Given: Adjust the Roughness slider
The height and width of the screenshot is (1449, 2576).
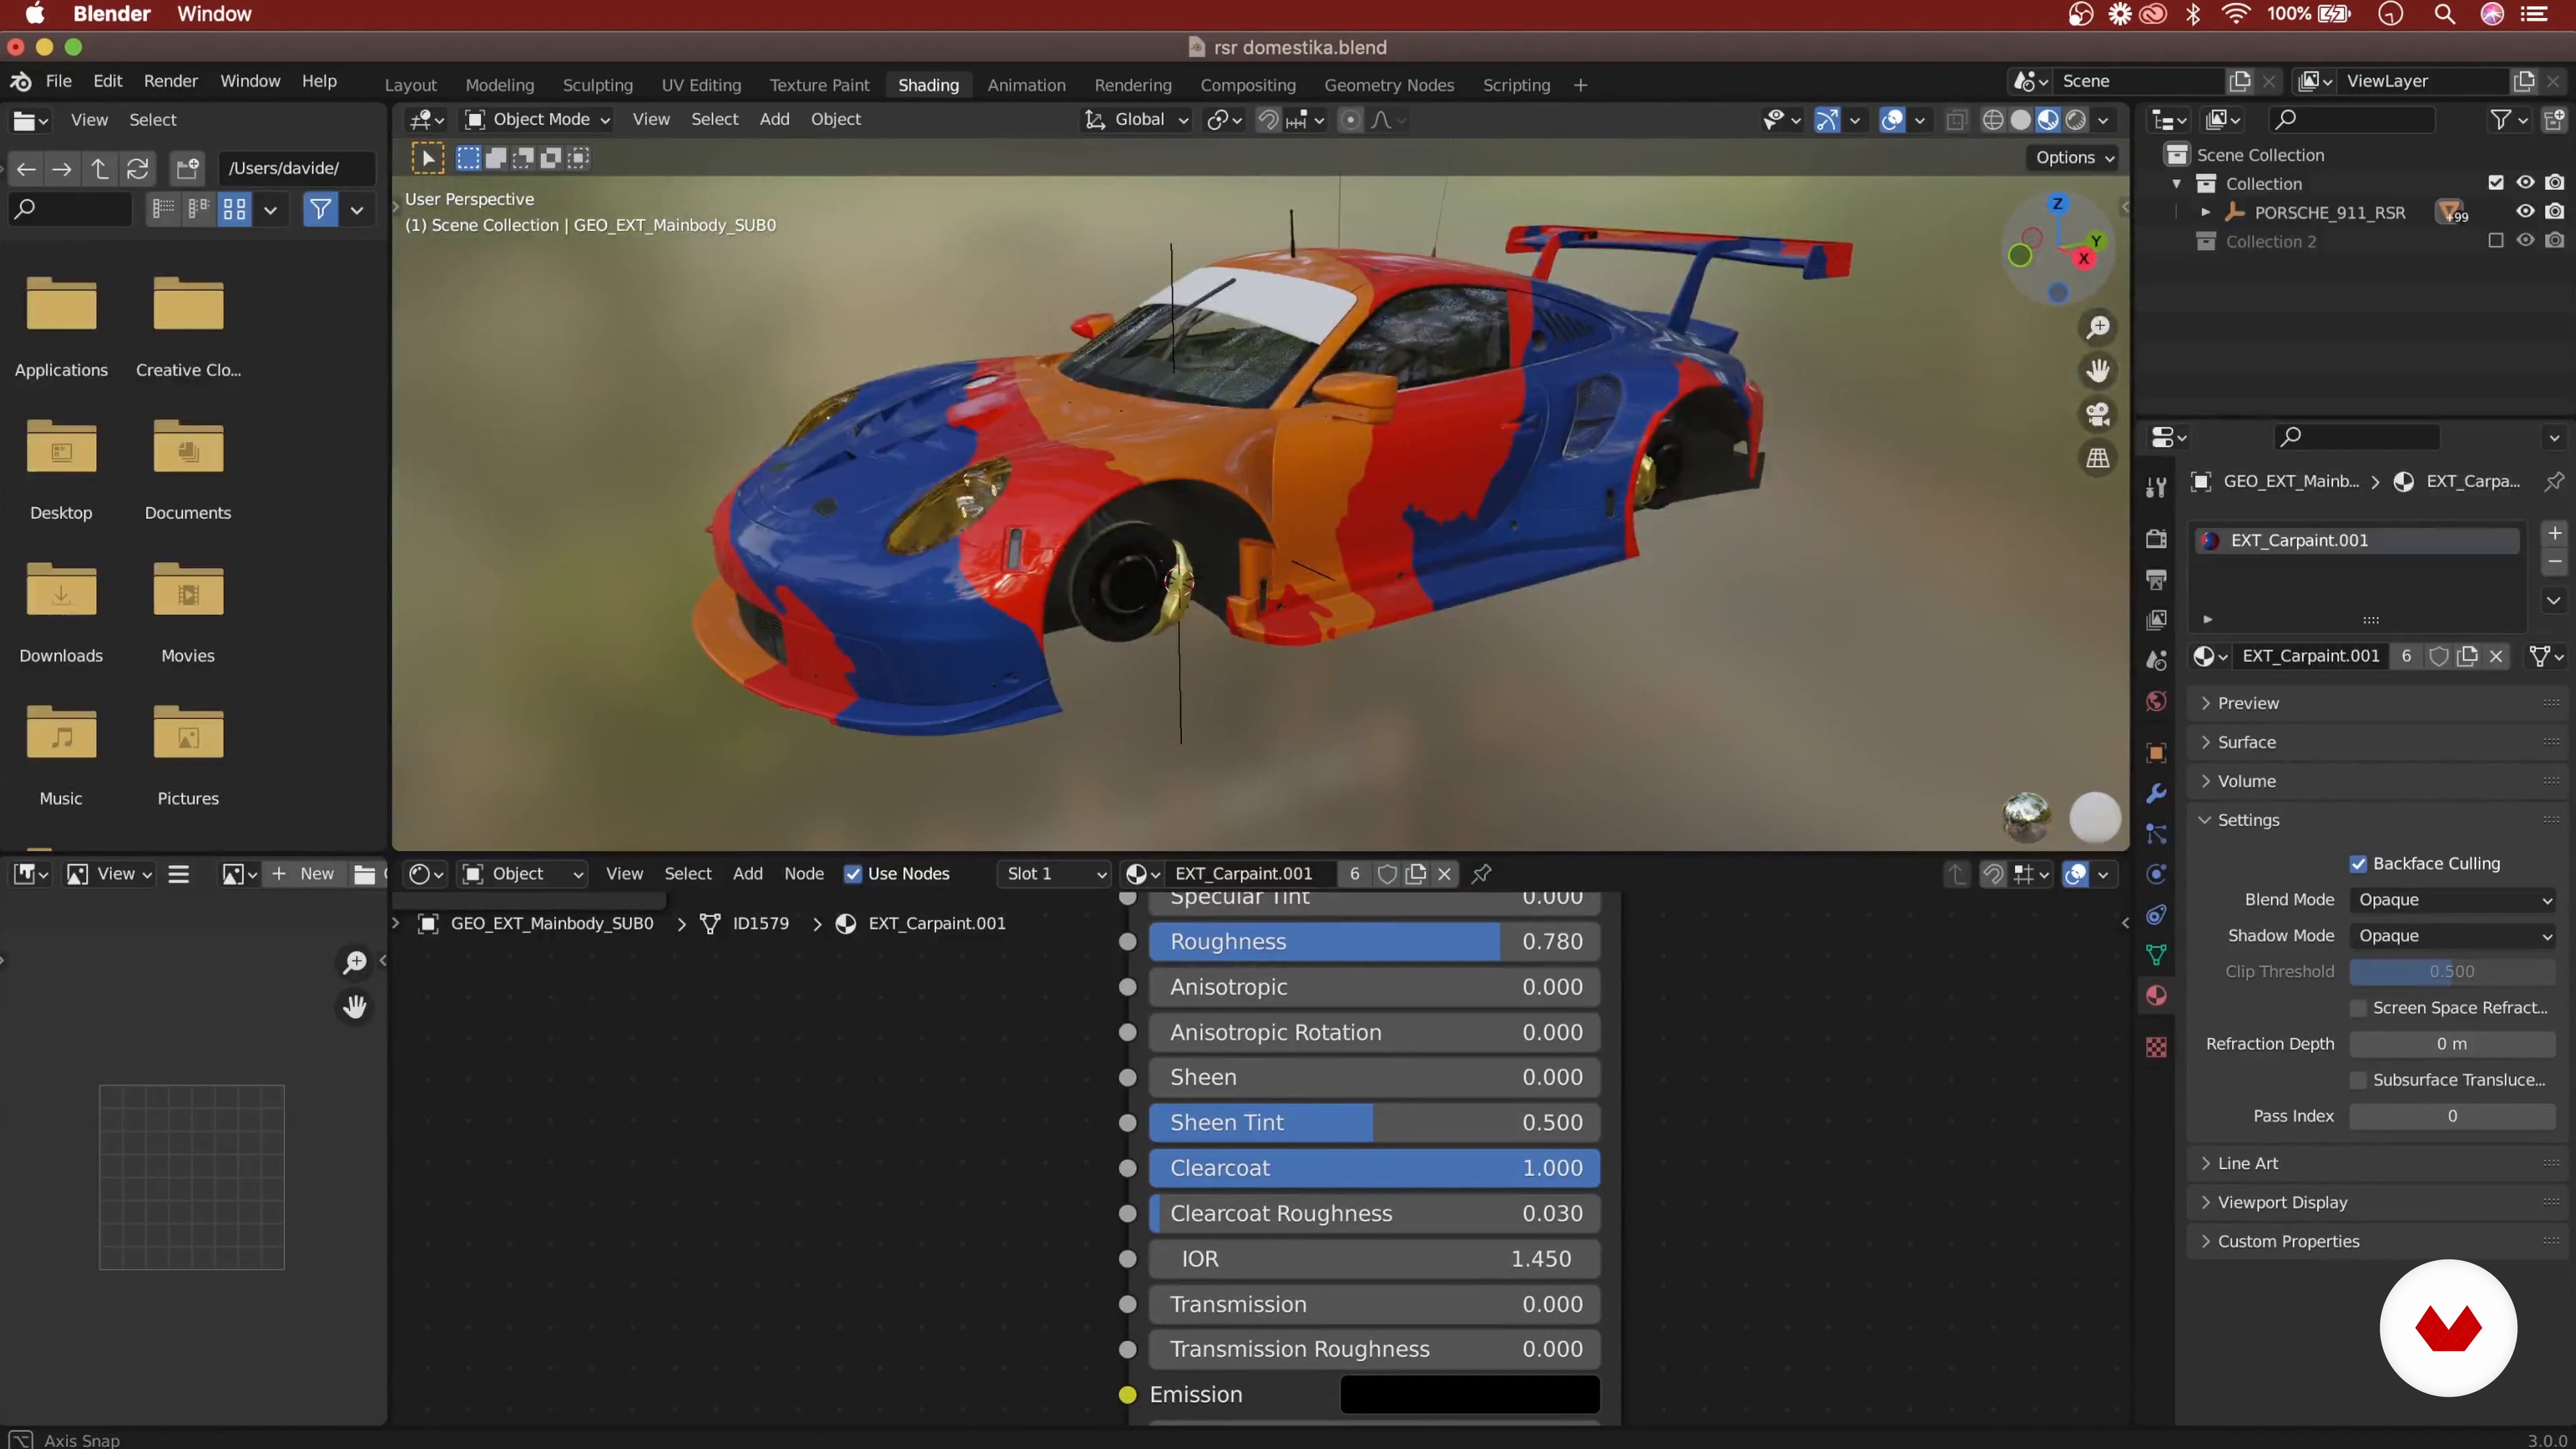Looking at the screenshot, I should tap(1374, 942).
